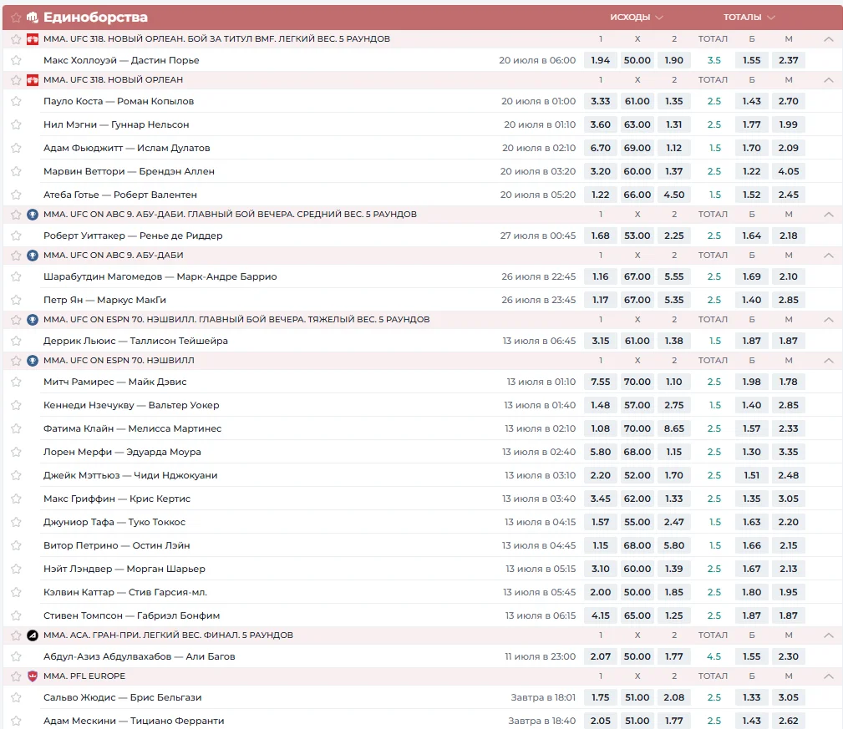Collapse the MMA PFL Europe section
Viewport: 843px width, 729px height.
point(828,676)
